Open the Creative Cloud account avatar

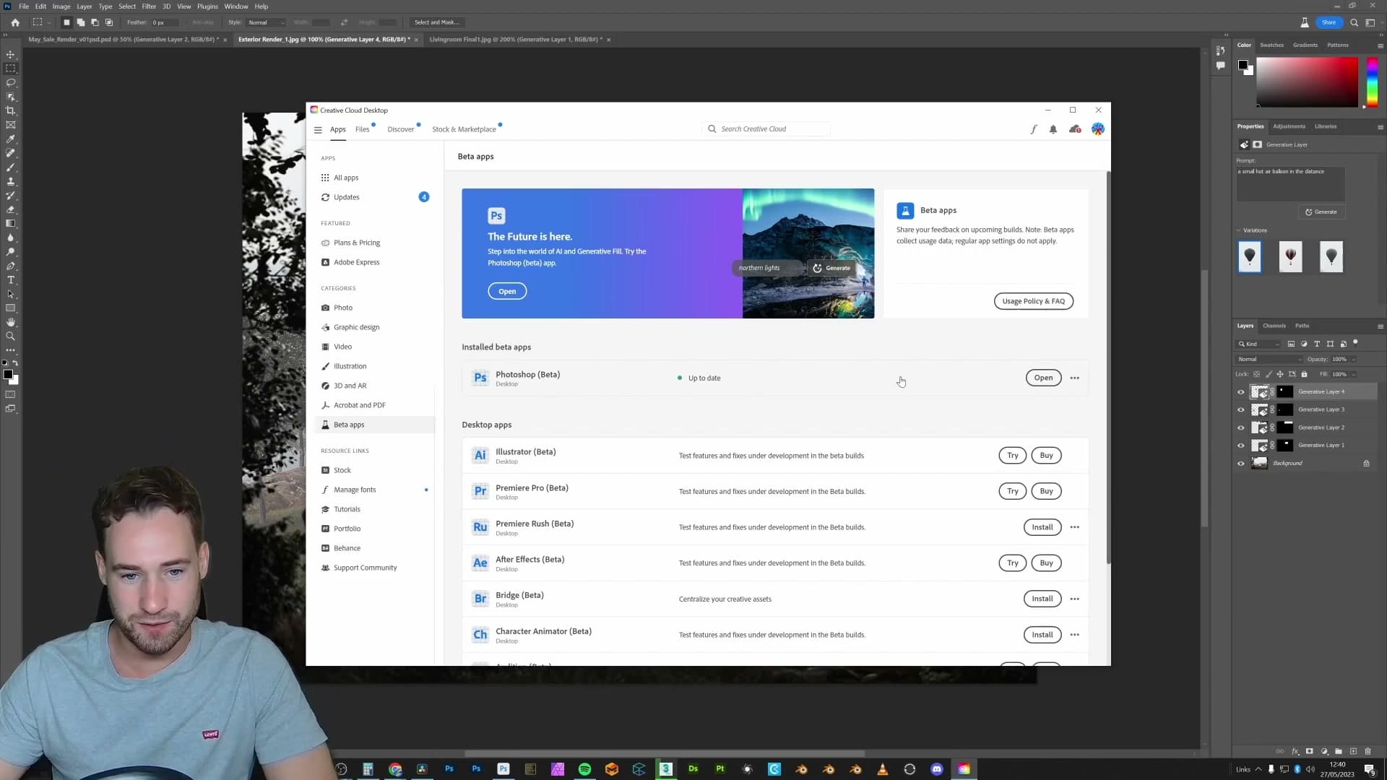pos(1098,129)
